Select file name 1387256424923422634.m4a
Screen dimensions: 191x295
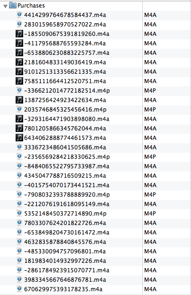pyautogui.click(x=65, y=100)
